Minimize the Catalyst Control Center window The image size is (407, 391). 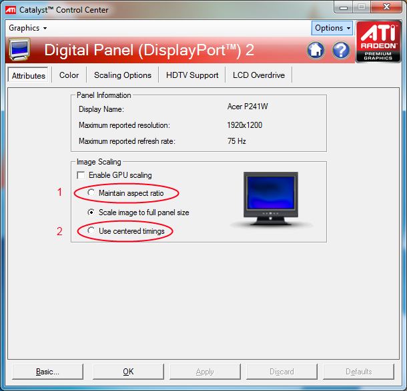(x=344, y=7)
